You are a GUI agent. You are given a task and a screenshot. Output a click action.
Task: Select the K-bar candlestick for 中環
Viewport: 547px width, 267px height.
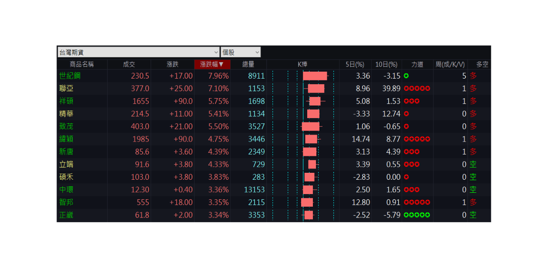[308, 190]
